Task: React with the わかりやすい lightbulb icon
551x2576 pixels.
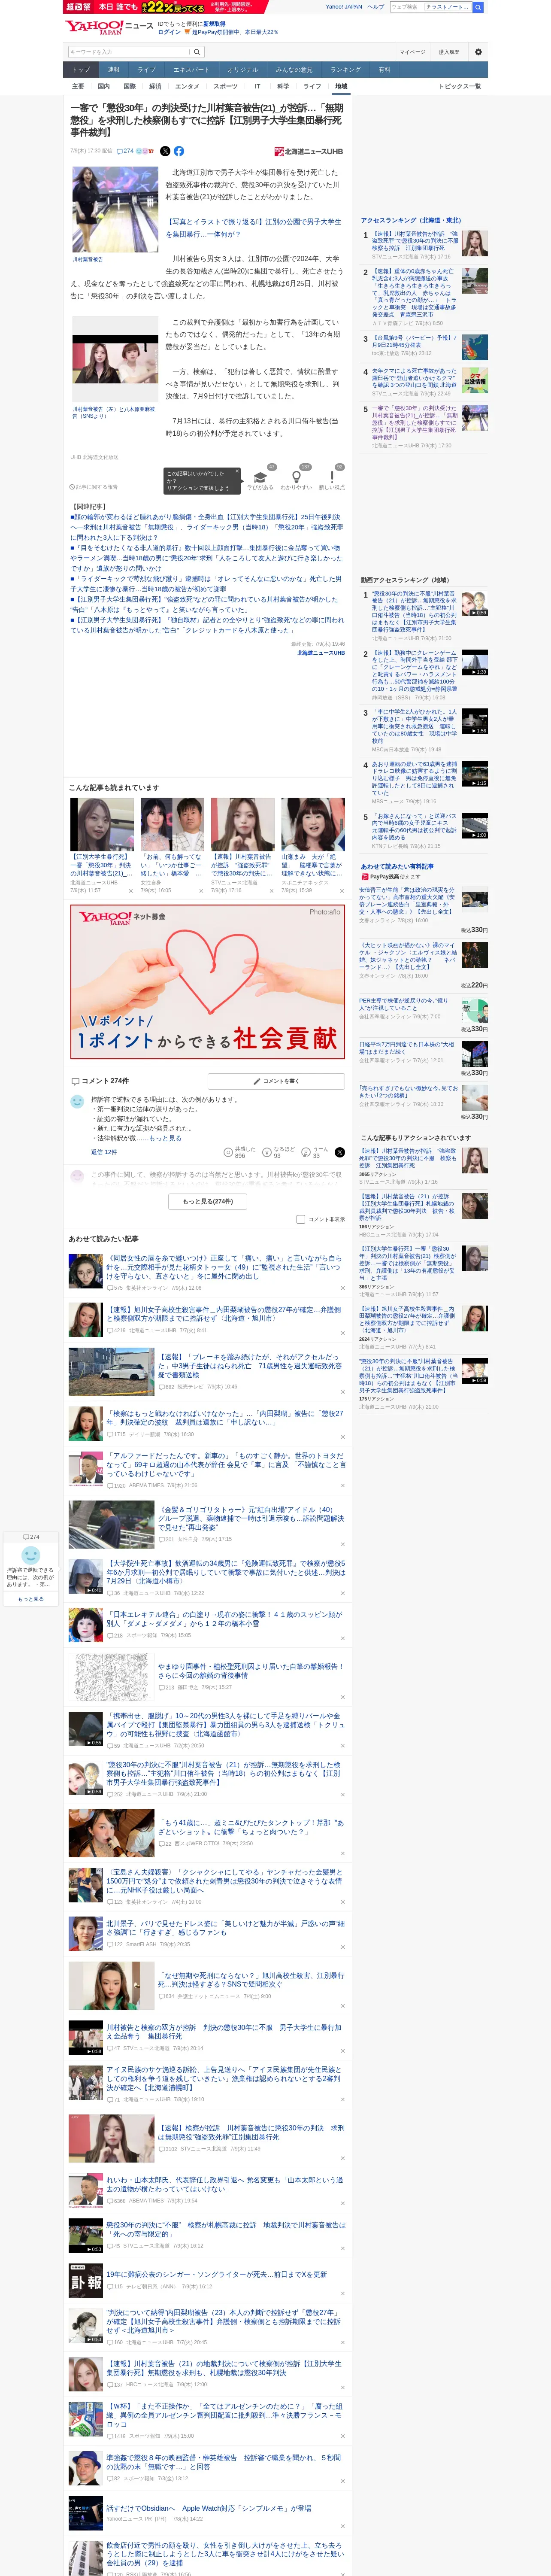Action: click(296, 477)
